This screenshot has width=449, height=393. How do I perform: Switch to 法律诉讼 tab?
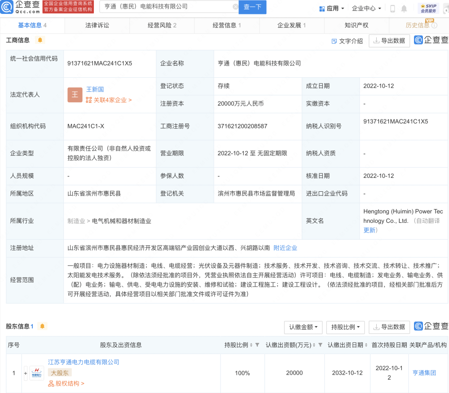[97, 26]
